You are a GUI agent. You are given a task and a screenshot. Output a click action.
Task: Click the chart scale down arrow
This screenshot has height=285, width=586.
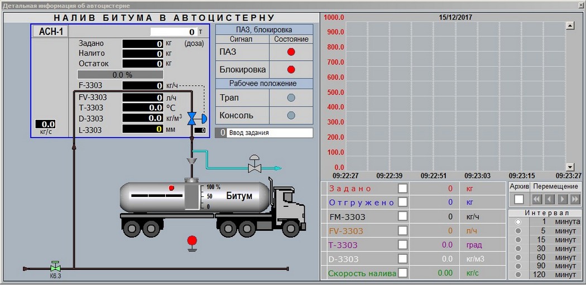(x=570, y=167)
